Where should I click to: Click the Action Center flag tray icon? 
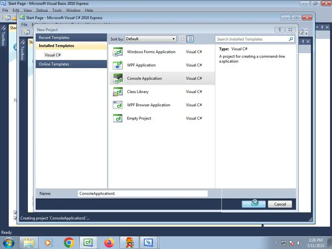click(x=291, y=243)
